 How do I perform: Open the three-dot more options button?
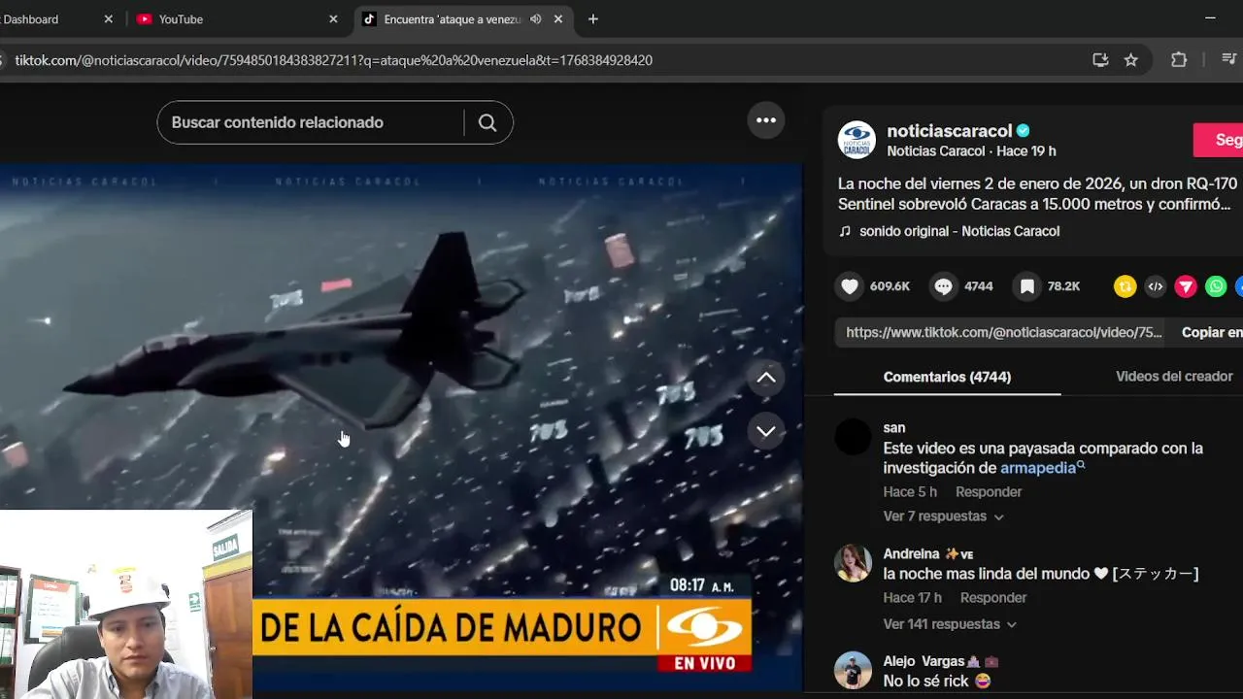point(766,120)
